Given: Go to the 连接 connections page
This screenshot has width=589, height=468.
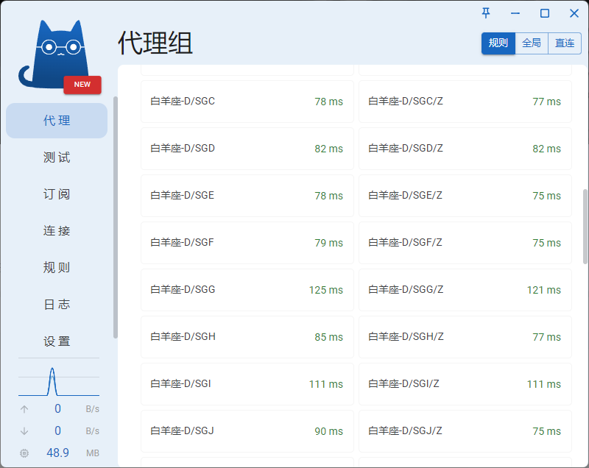Looking at the screenshot, I should [57, 231].
